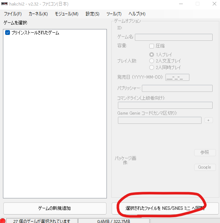220x223 pixels.
Task: Select 2人交互プレイ radio button
Action: coord(151,61)
